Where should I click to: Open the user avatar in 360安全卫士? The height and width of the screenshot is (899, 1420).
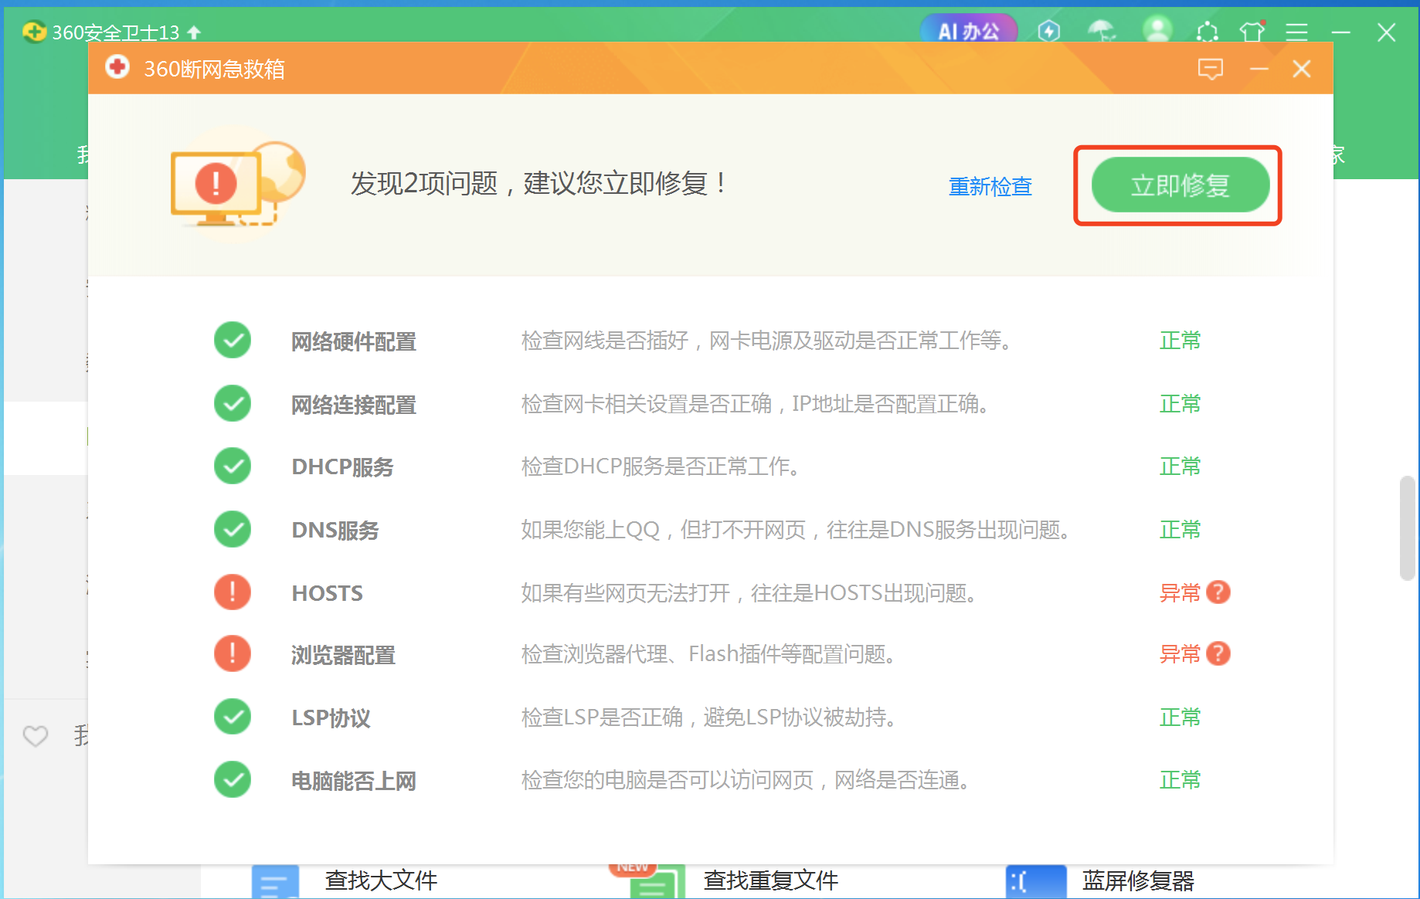[x=1157, y=31]
